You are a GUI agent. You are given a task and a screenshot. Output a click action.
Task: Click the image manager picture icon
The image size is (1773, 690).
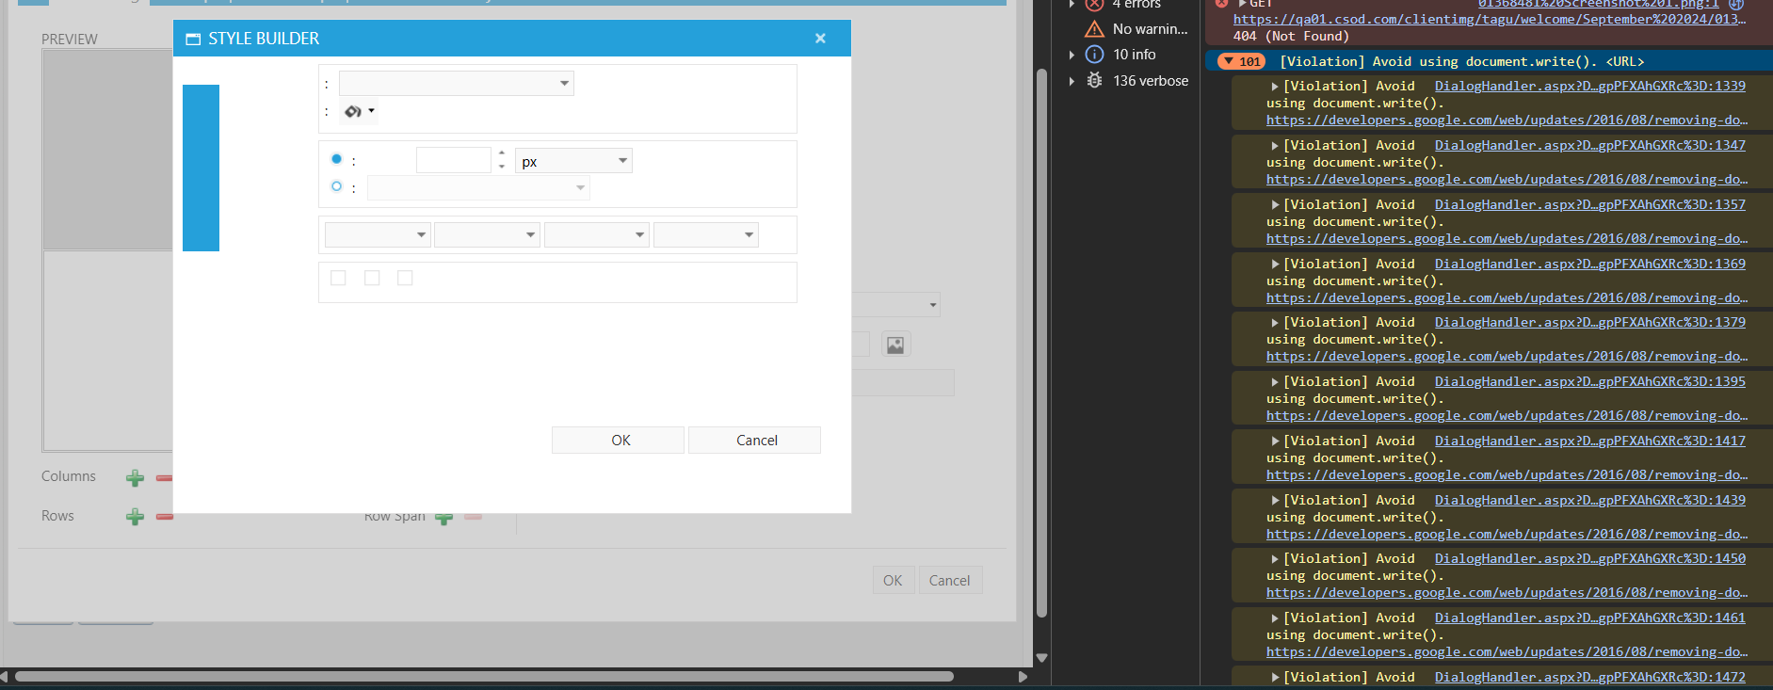895,345
